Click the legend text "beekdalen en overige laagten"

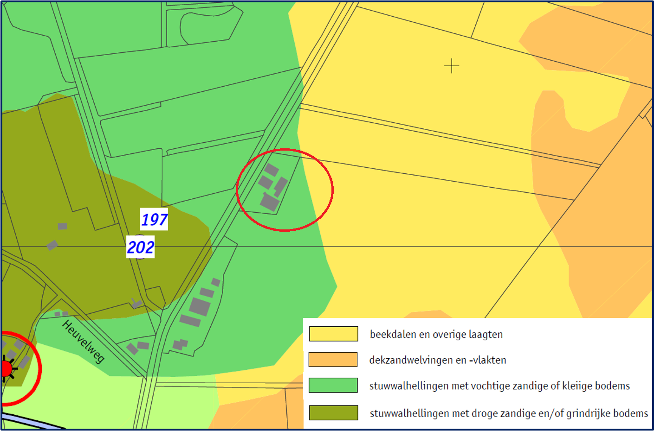point(436,335)
